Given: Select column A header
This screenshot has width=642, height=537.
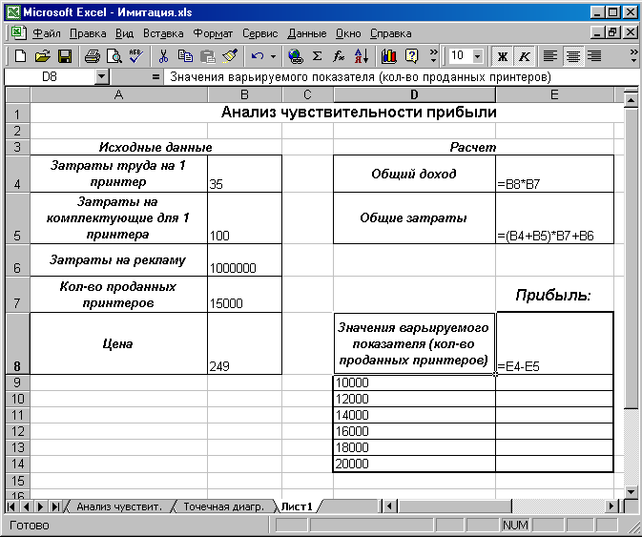Looking at the screenshot, I should click(118, 95).
